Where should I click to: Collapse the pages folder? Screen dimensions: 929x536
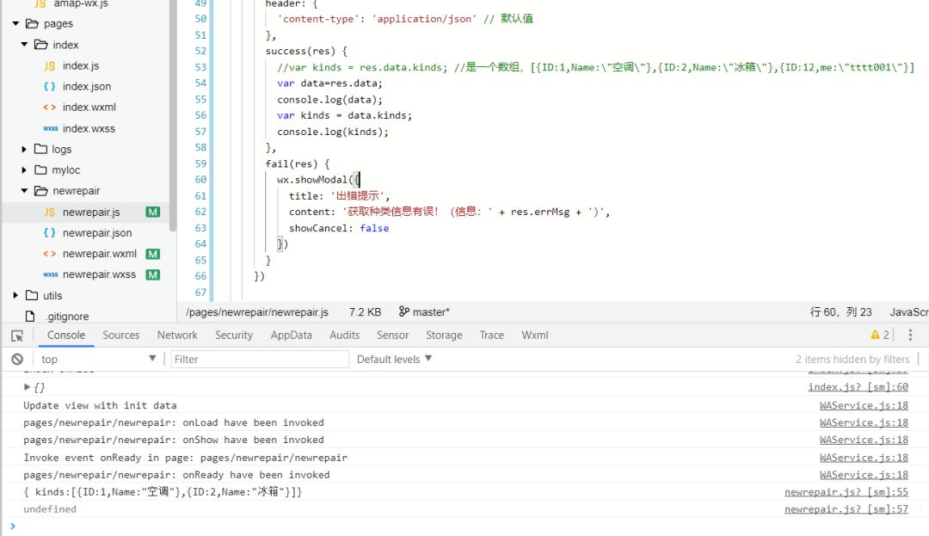coord(15,24)
